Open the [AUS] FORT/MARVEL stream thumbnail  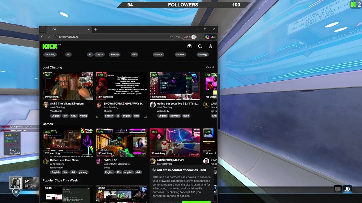175,143
